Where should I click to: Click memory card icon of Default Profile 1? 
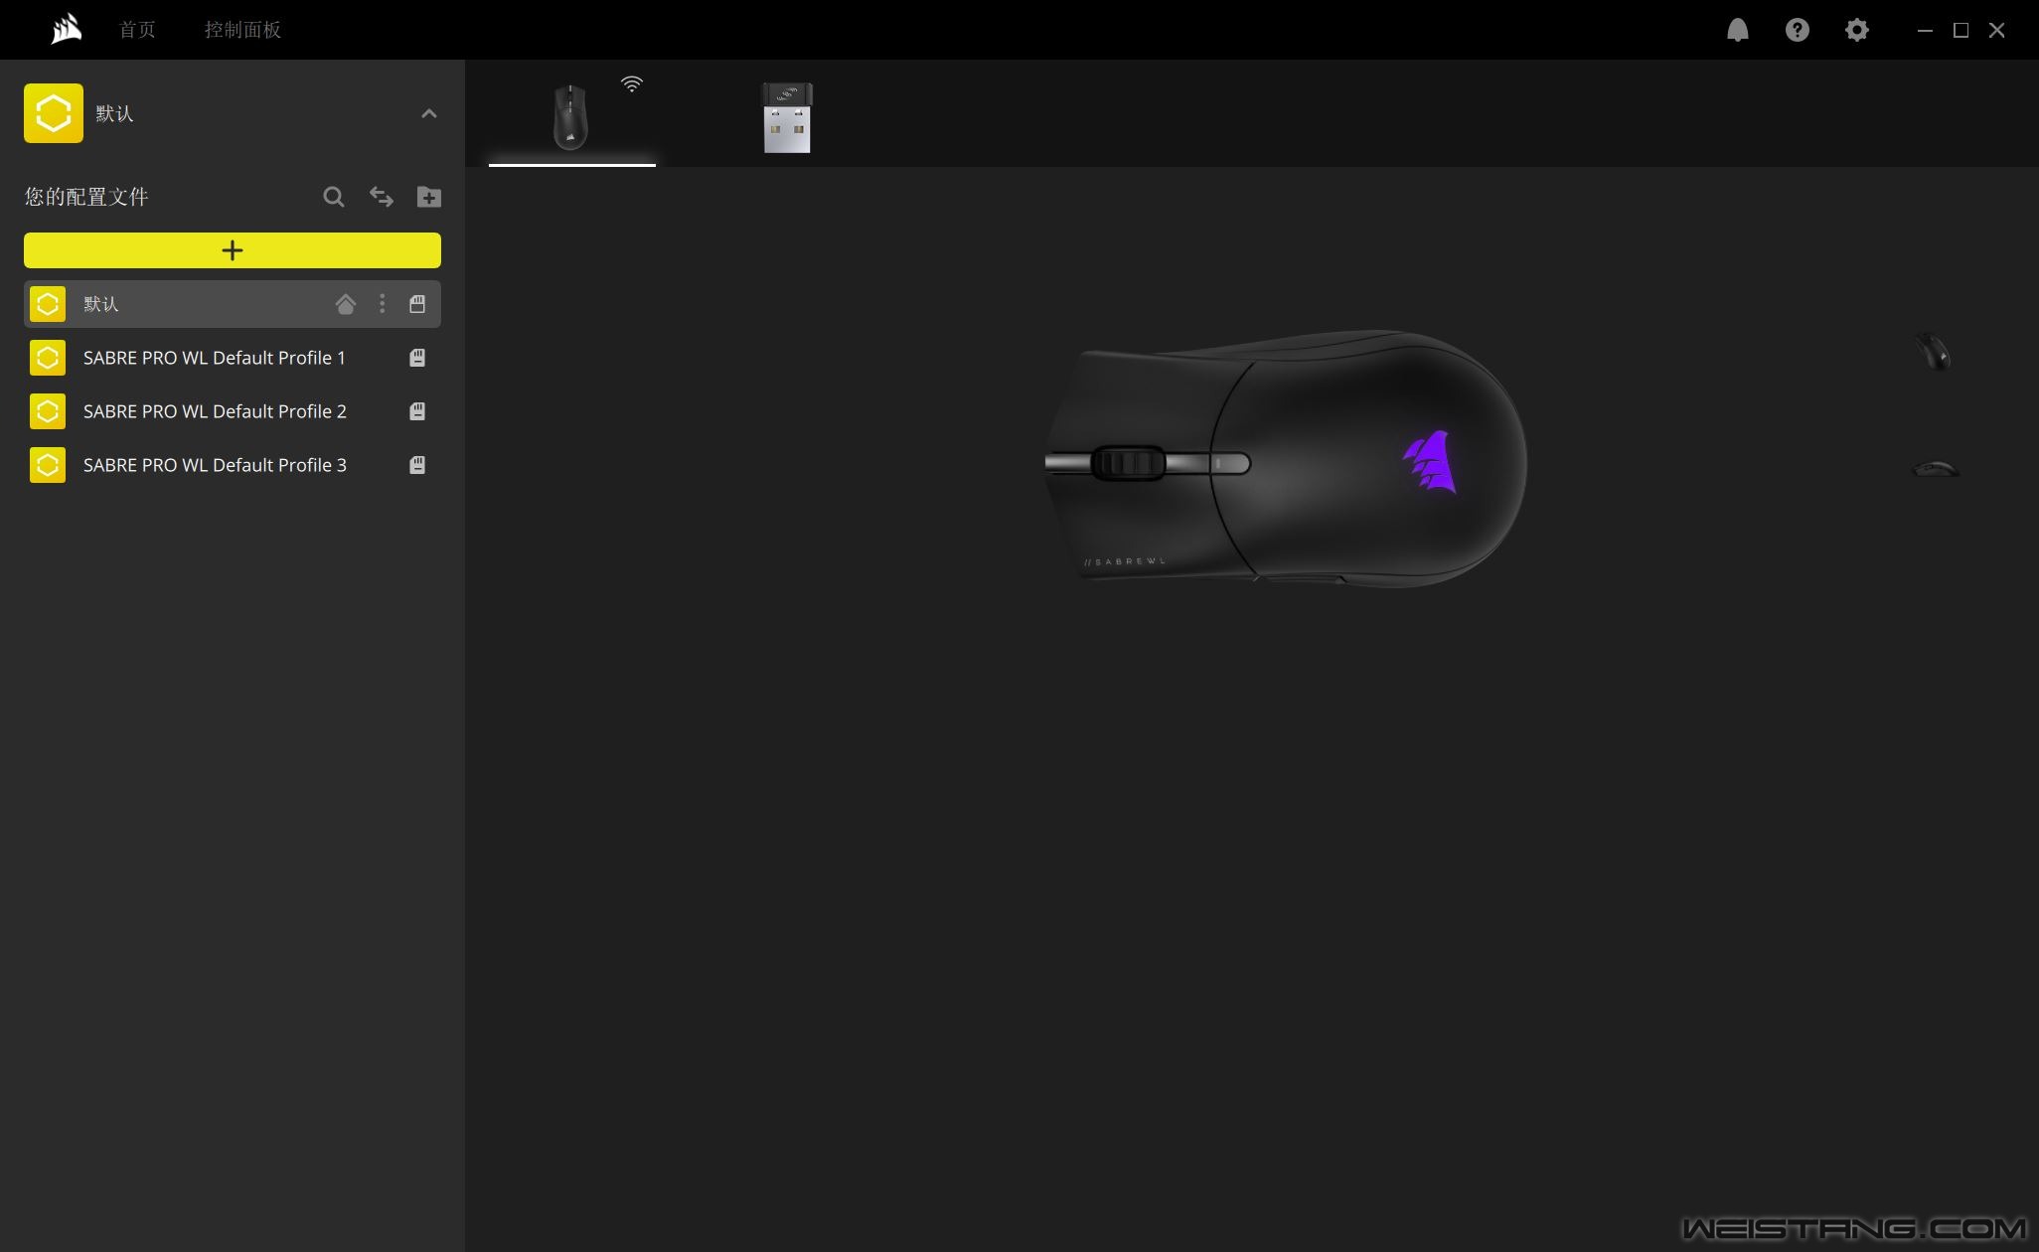tap(417, 358)
